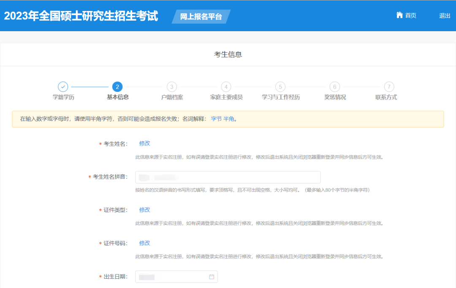Screen dimensions: 456x288
Task: Open calendar icon in 出生日期 field
Action: coord(212,277)
